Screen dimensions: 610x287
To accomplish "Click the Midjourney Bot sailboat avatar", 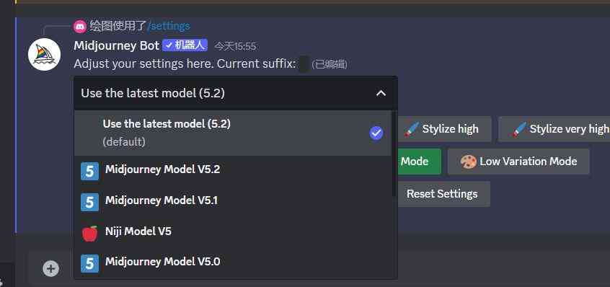I will pos(45,55).
